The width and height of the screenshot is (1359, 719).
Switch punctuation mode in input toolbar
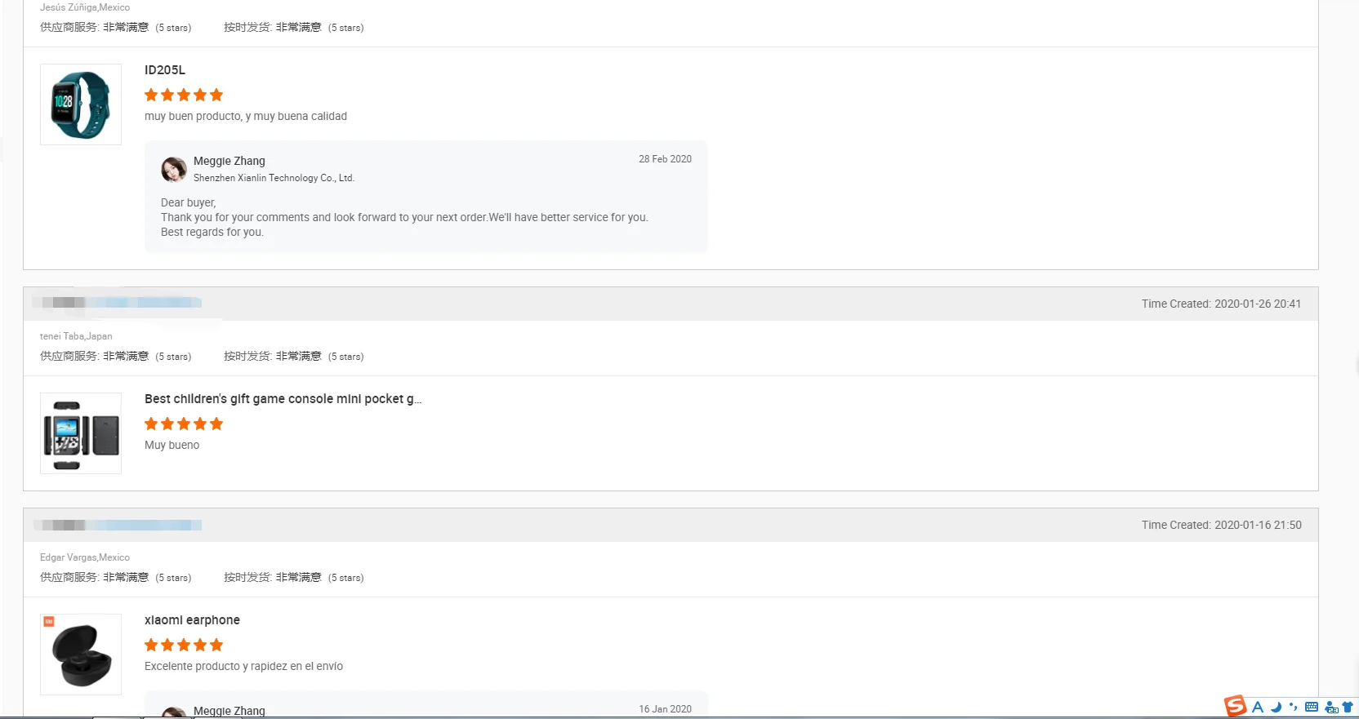point(1293,707)
